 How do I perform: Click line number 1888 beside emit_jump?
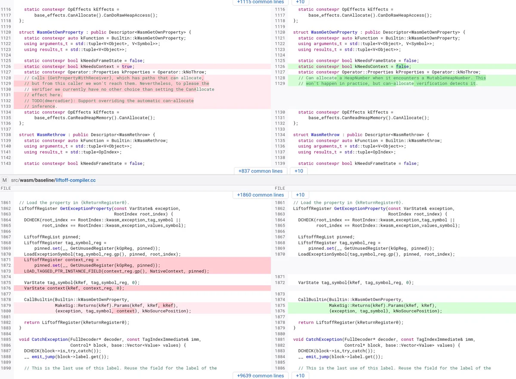click(x=6, y=356)
